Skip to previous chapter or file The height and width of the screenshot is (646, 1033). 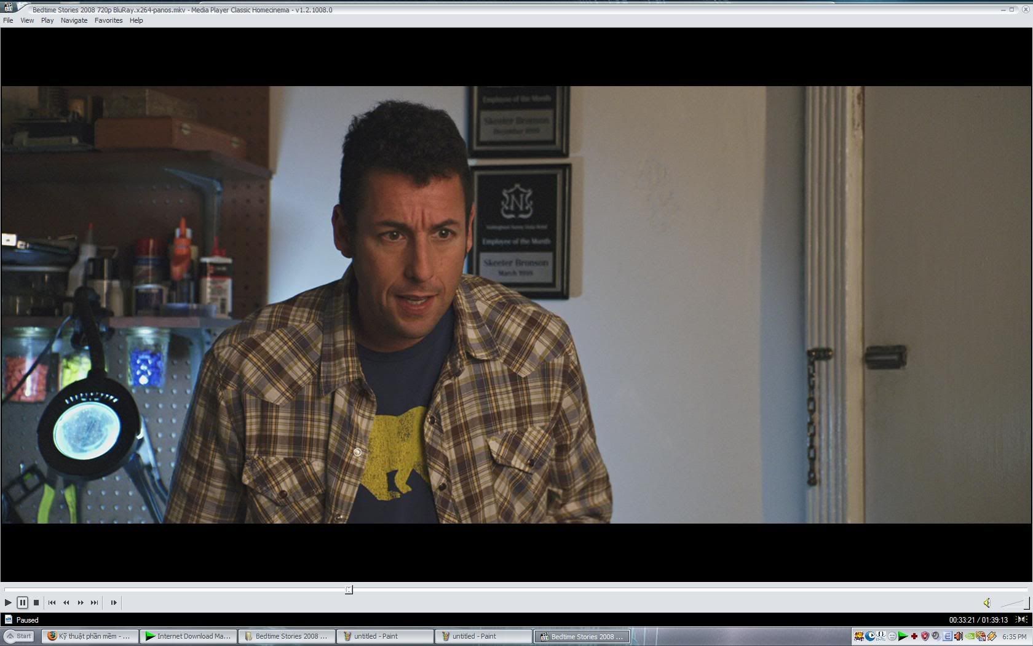(x=52, y=602)
